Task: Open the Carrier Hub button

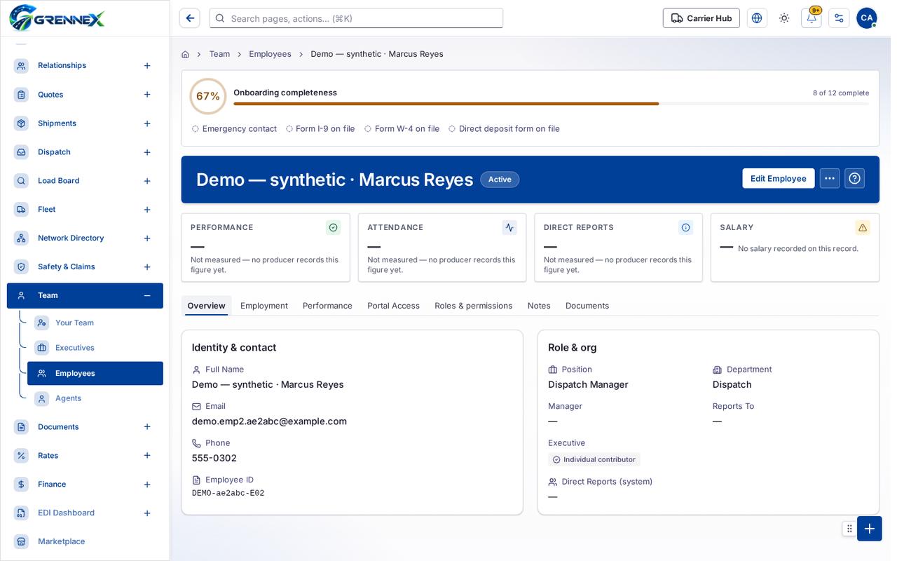Action: (701, 18)
